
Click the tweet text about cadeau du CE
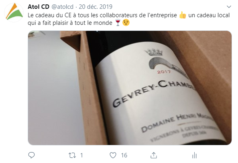pos(129,19)
